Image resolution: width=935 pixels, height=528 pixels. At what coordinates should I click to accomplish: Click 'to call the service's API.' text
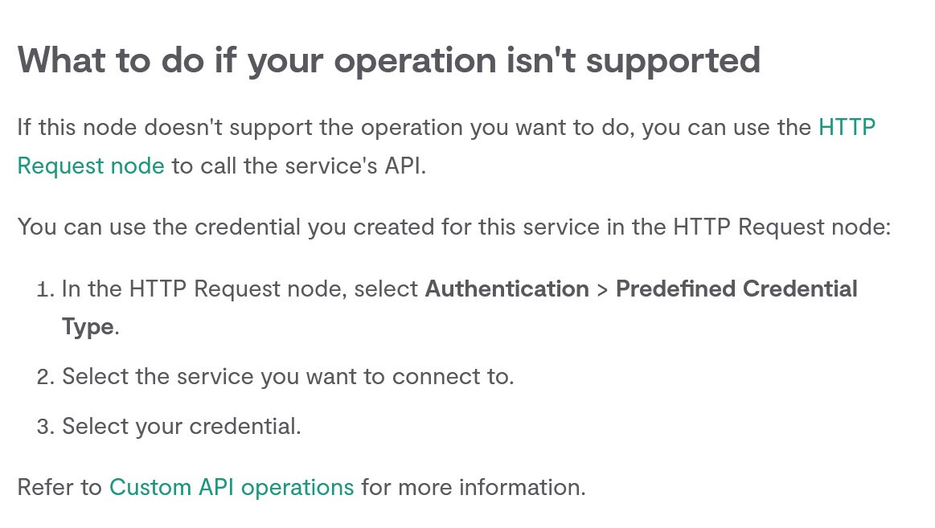(x=299, y=166)
